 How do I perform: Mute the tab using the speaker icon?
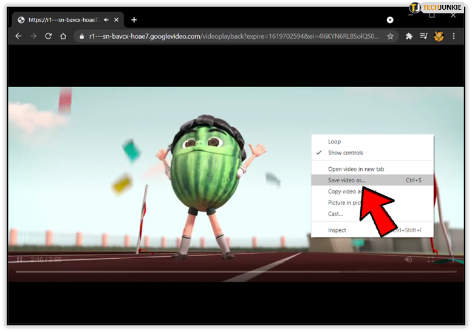tap(106, 20)
